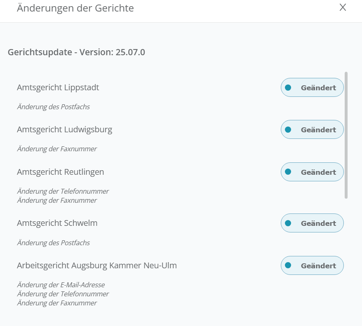Choose the Amtsgericht Reutlingen entry
The image size is (362, 326).
point(60,172)
